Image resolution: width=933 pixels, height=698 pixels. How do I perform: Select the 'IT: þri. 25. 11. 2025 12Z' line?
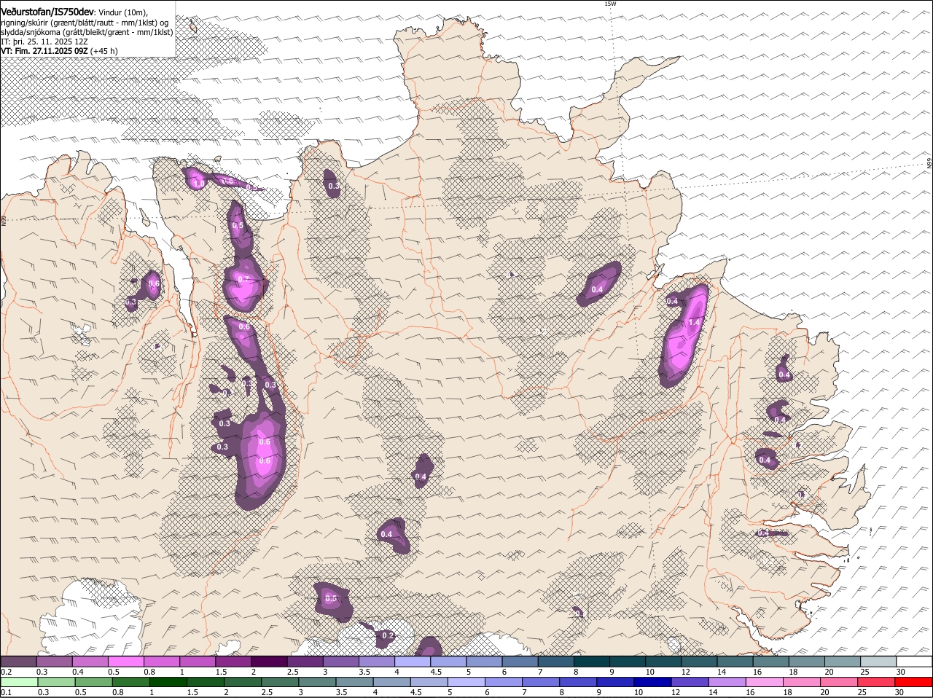pos(45,42)
